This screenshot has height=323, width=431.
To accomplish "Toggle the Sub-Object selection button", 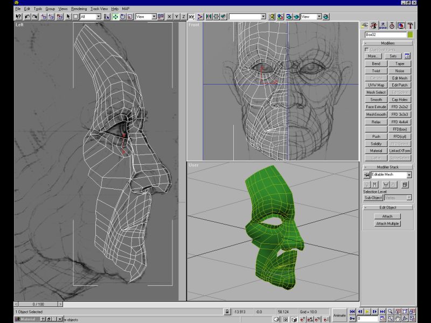I will pyautogui.click(x=373, y=198).
